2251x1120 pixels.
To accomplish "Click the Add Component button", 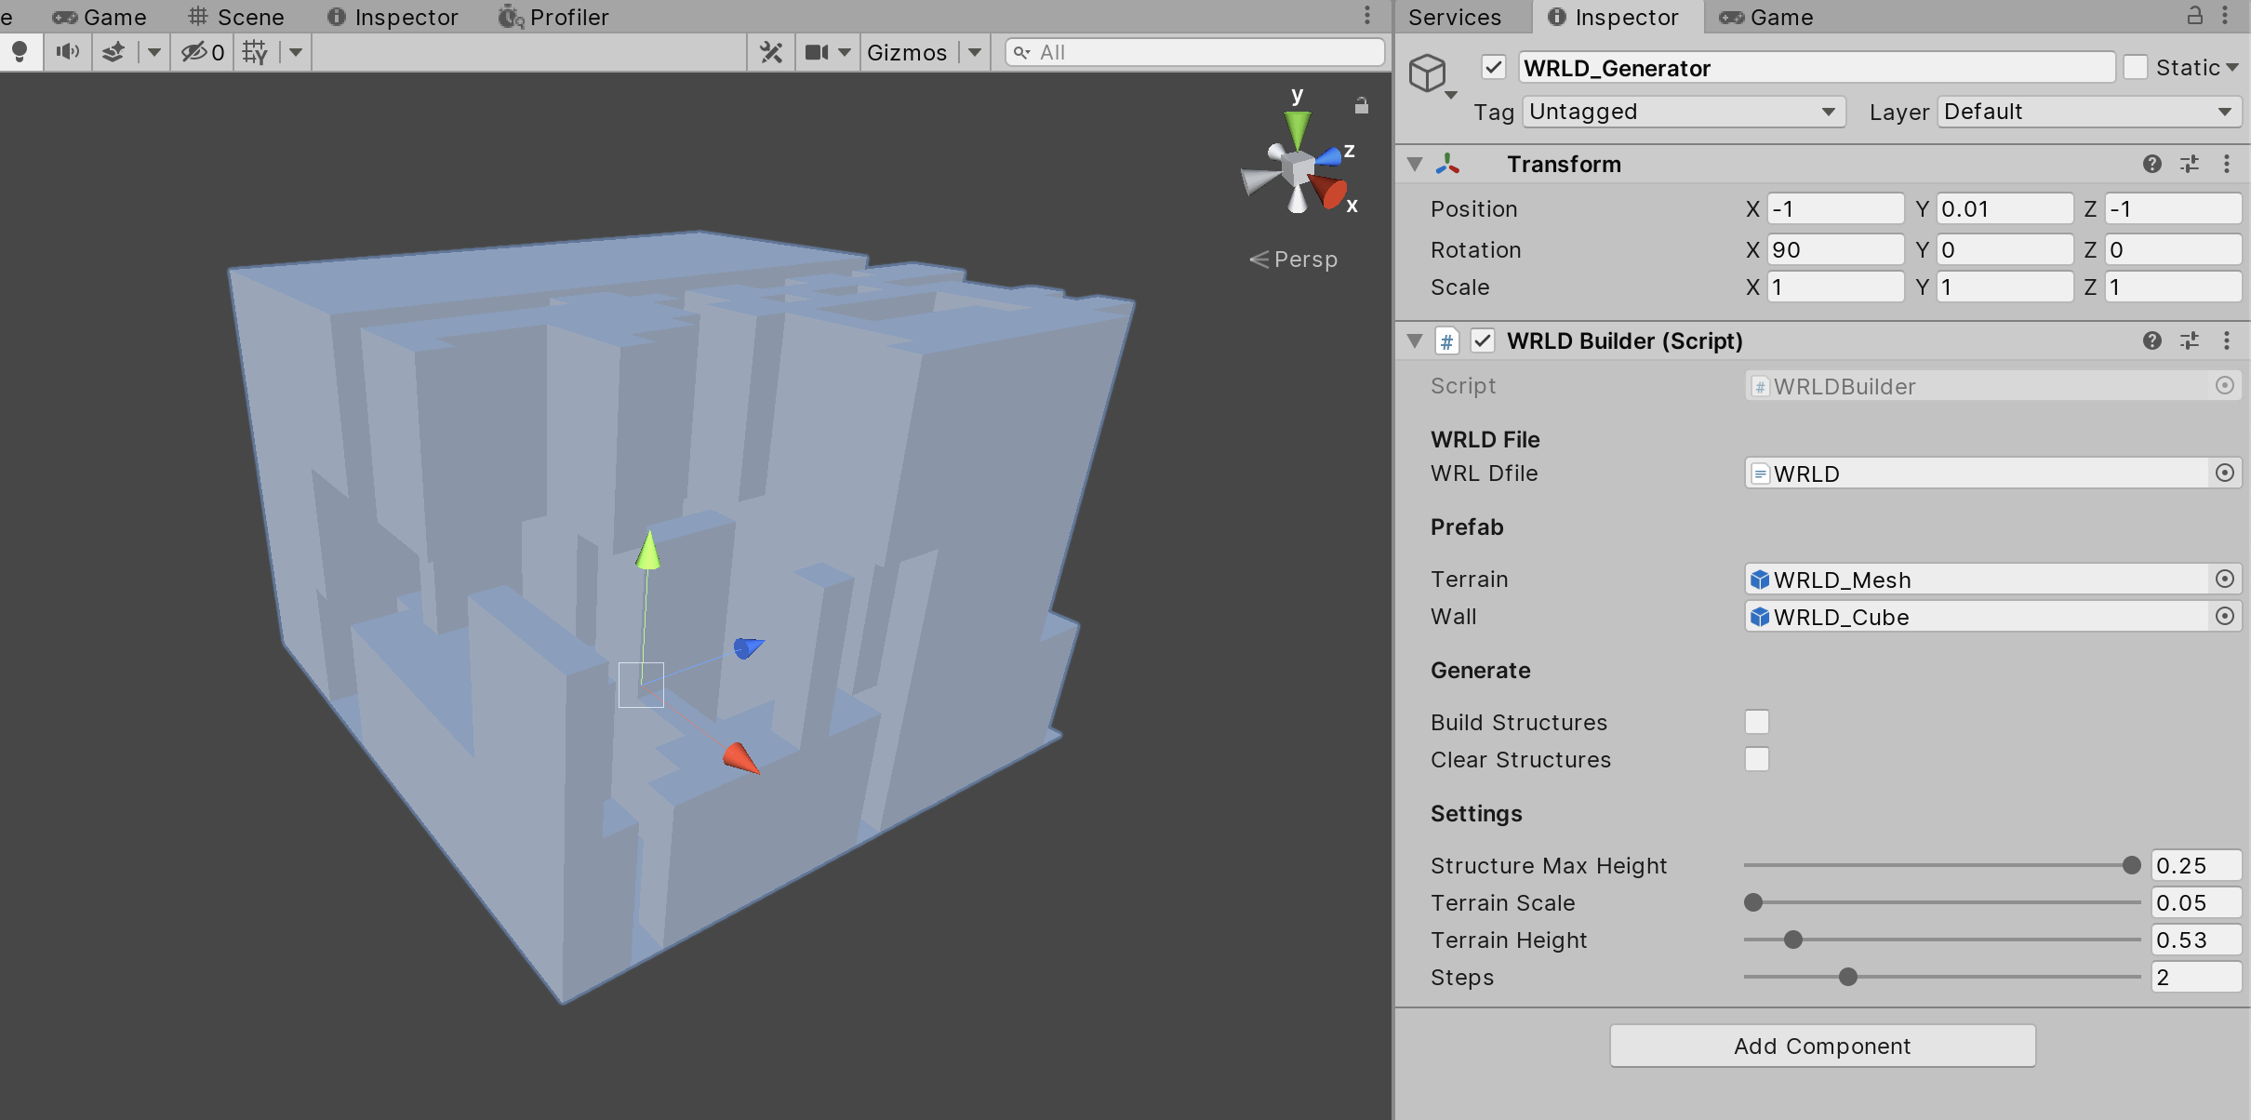I will pos(1821,1047).
